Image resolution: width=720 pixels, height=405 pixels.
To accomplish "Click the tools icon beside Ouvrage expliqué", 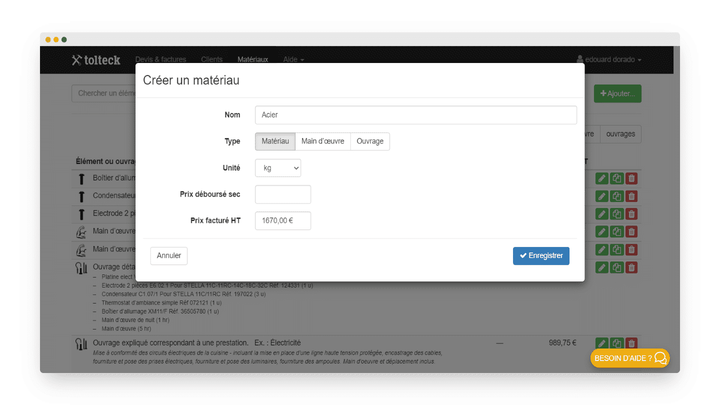I will click(81, 343).
